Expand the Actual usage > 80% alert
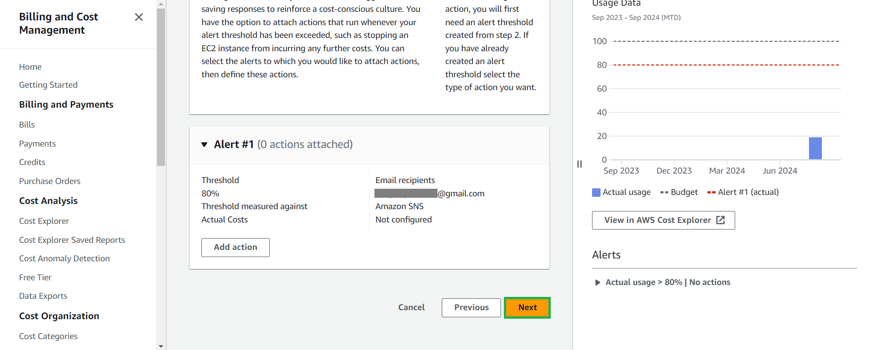Viewport: 875px width, 350px height. 598,283
